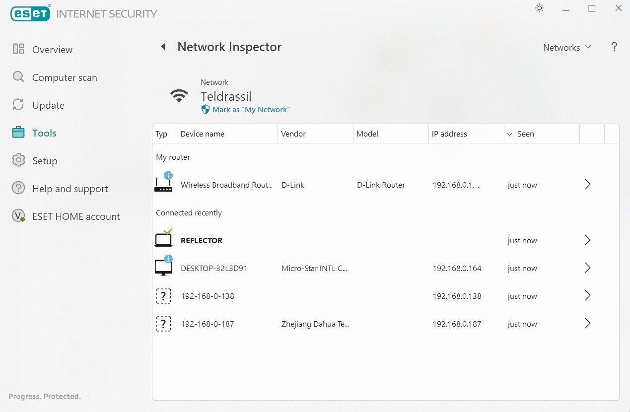Image resolution: width=630 pixels, height=412 pixels.
Task: Click the ESET HOME account avatar icon
Action: (18, 216)
